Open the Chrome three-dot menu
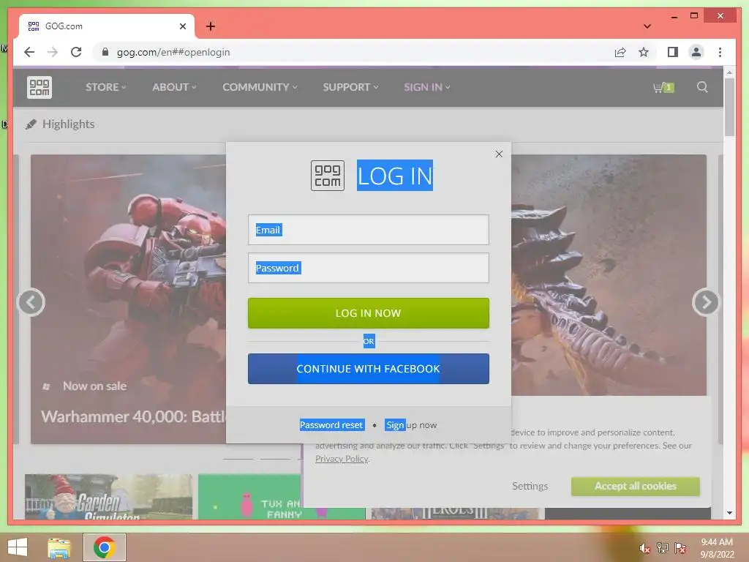749x562 pixels. (x=720, y=52)
